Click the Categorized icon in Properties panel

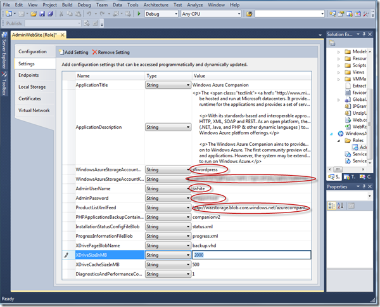[331, 206]
